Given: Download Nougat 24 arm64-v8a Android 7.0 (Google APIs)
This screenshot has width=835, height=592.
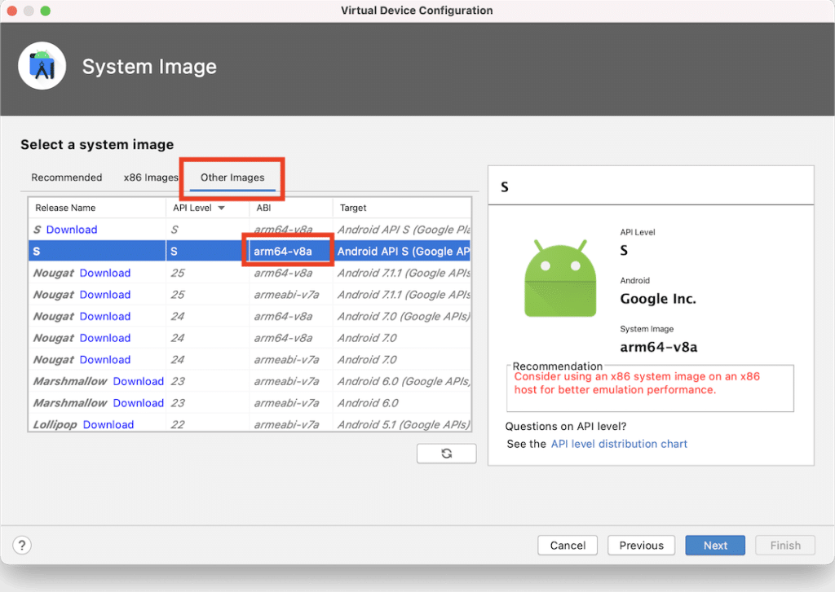Looking at the screenshot, I should pyautogui.click(x=105, y=317).
